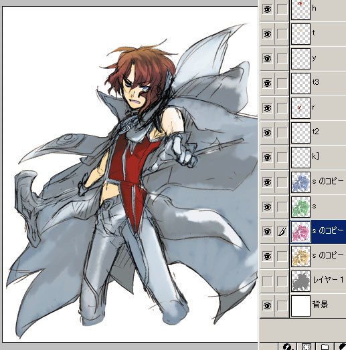Click the thumbnail of layer t3
Image resolution: width=346 pixels, height=350 pixels.
[300, 83]
